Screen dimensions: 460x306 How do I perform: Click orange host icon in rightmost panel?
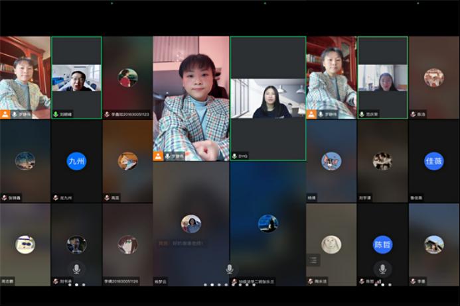tap(311, 114)
